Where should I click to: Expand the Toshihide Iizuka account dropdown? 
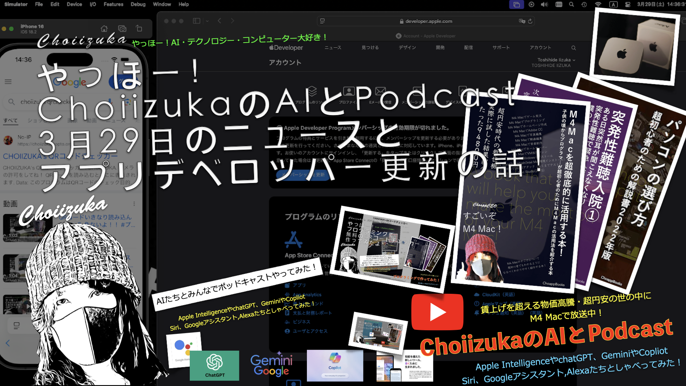coord(557,60)
